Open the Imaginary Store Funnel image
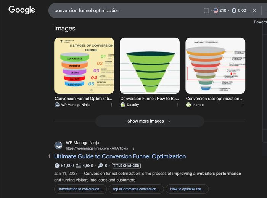Screen dimensions: 267x198 point(216,65)
